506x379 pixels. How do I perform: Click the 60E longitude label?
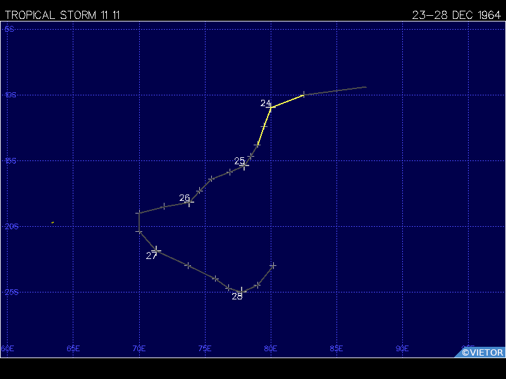click(8, 349)
